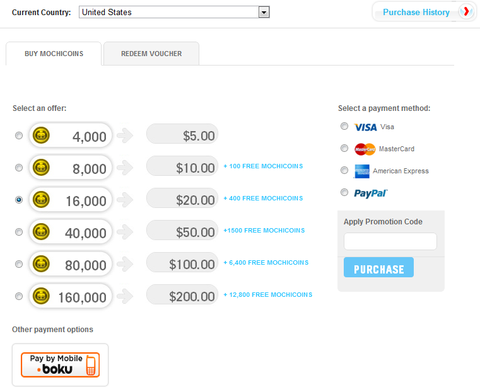Viewport: 480px width, 392px height.
Task: Click the MasterCard logo icon
Action: [x=365, y=149]
